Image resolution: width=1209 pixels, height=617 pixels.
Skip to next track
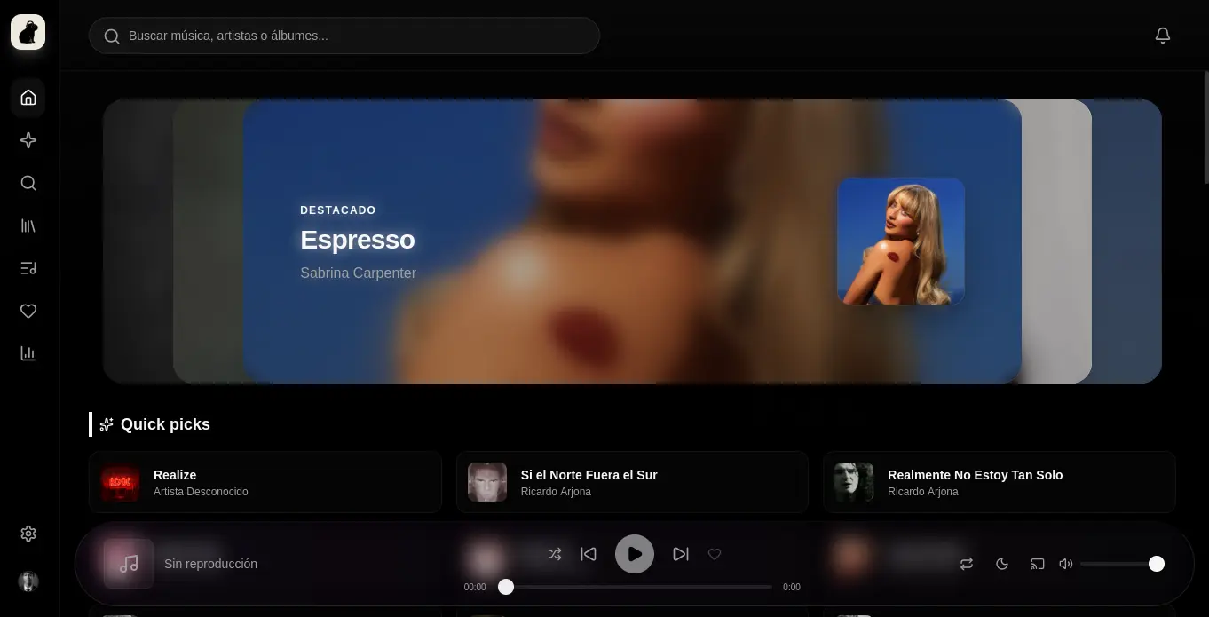(681, 554)
